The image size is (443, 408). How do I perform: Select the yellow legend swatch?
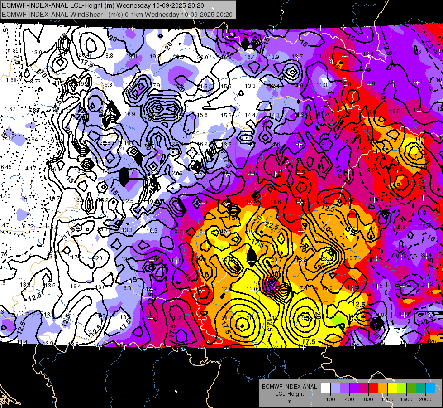pyautogui.click(x=392, y=388)
